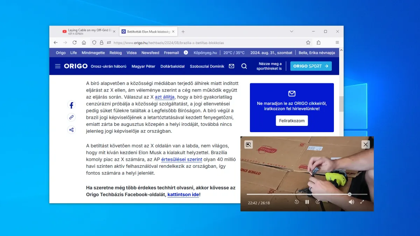The width and height of the screenshot is (420, 236).
Task: Mute the picture-in-picture video audio
Action: pyautogui.click(x=351, y=202)
